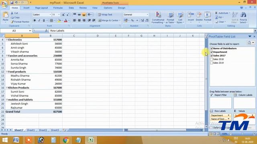
Task: Check Sales 2019 field
Action: click(212, 63)
